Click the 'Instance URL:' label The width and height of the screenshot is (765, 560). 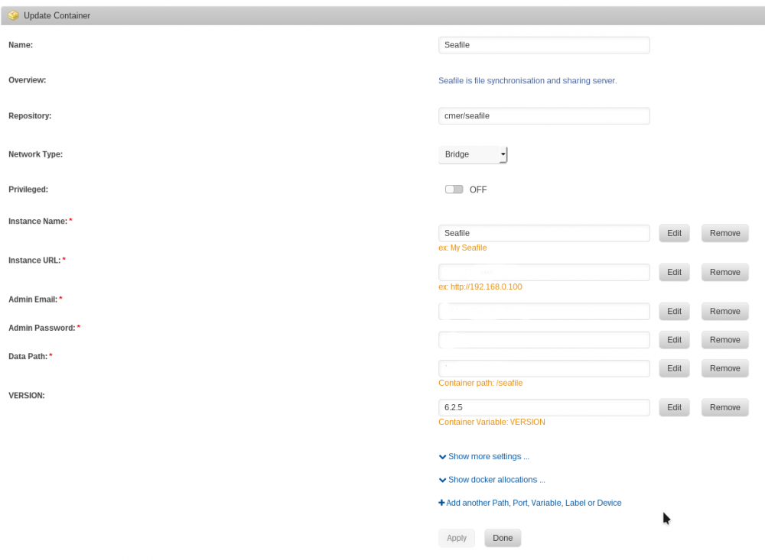coord(34,261)
